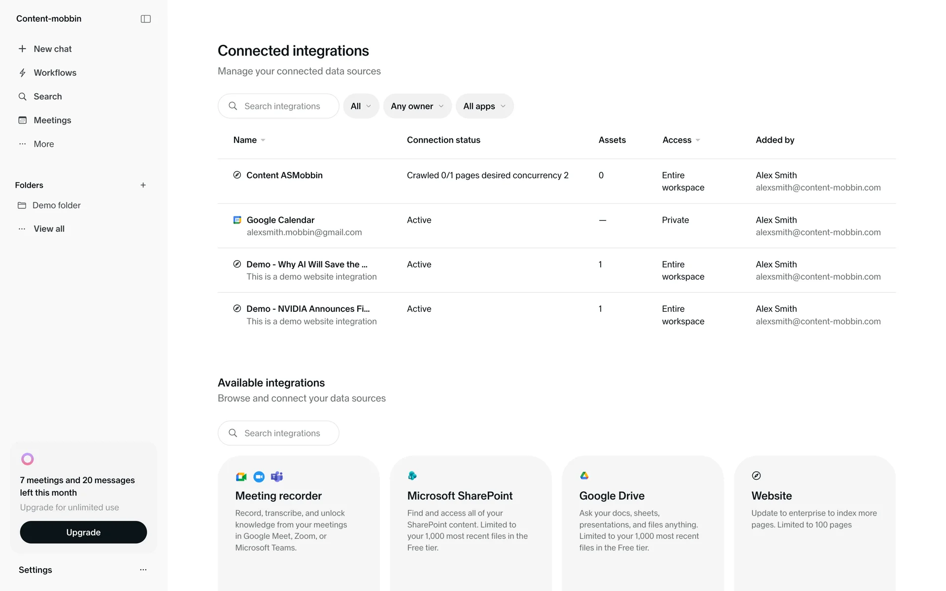Open the Demo folder
This screenshot has height=591, width=946.
click(x=56, y=205)
